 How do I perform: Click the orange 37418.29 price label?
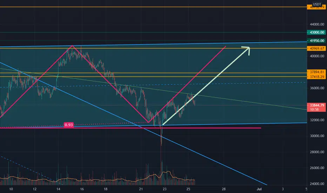[x=316, y=77]
